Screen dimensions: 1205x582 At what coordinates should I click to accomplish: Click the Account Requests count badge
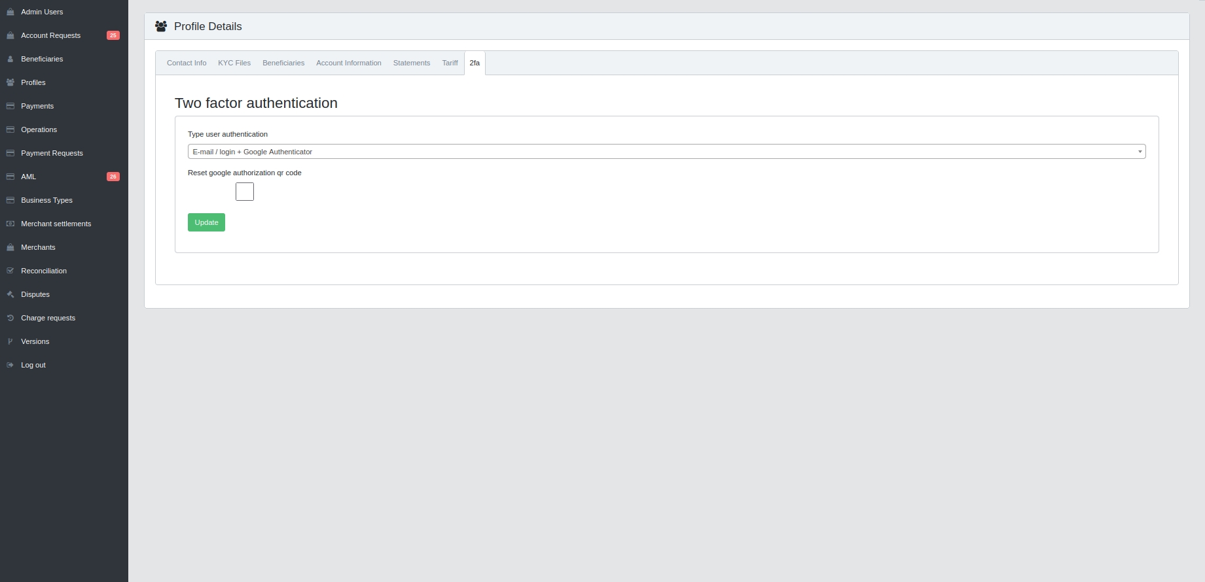tap(113, 35)
